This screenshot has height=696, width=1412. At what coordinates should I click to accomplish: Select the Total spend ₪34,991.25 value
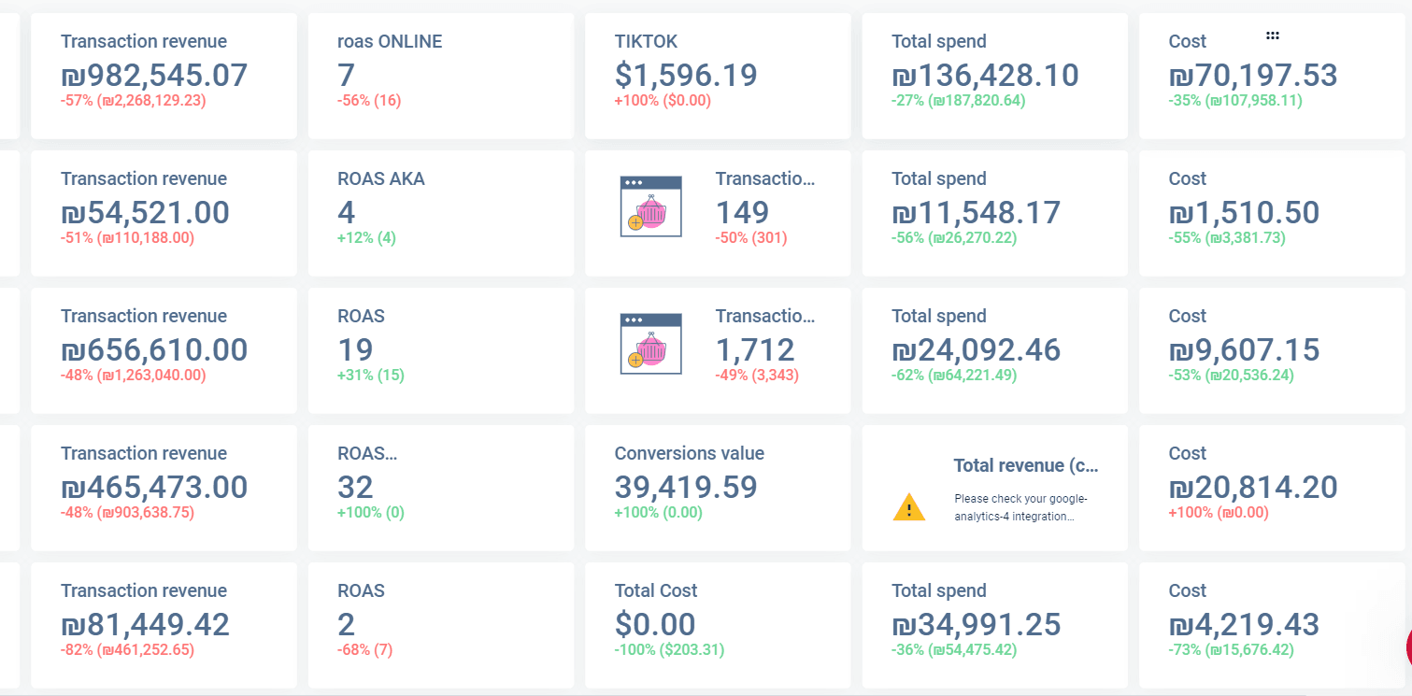[977, 624]
